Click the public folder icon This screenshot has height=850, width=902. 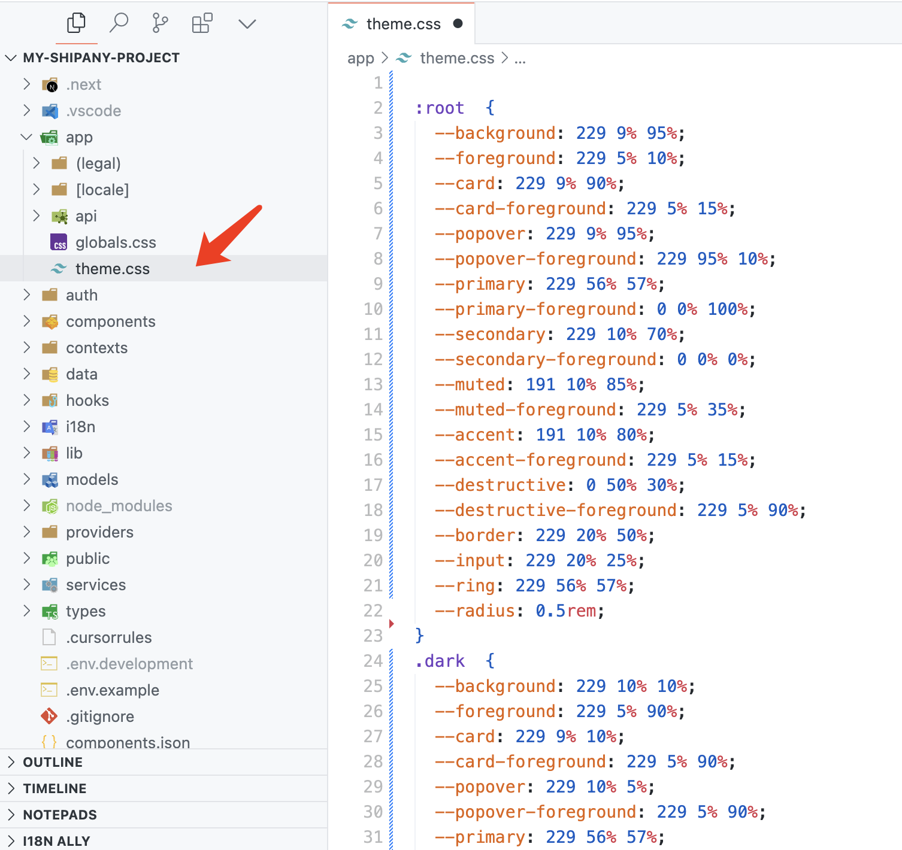(50, 558)
